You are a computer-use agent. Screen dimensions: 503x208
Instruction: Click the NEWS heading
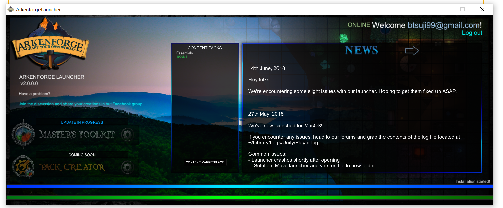(361, 50)
